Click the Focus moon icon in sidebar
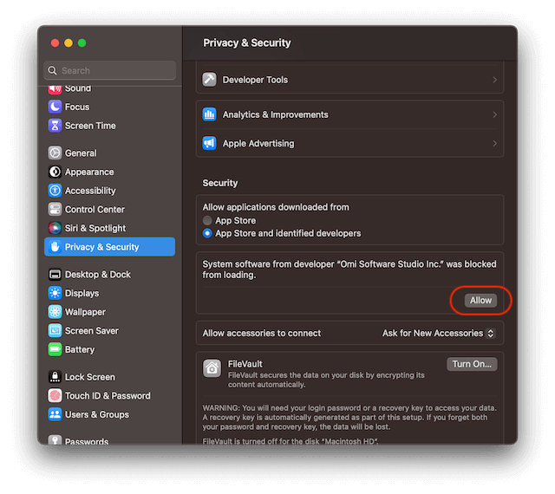This screenshot has height=494, width=555. click(55, 107)
